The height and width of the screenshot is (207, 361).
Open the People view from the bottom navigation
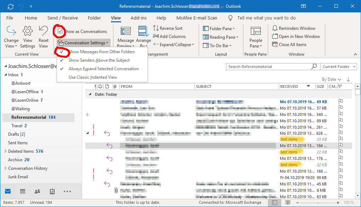coord(37,191)
